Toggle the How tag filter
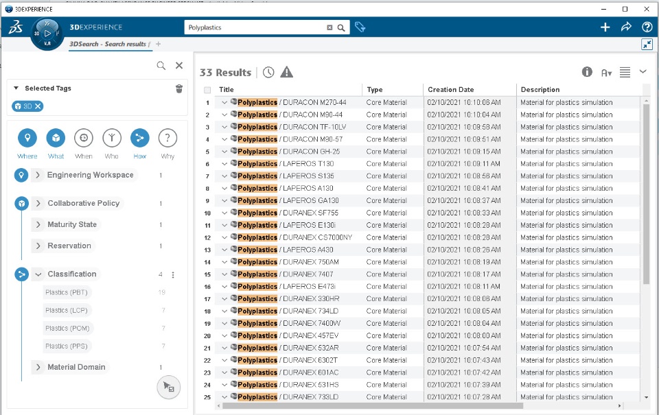 click(x=139, y=138)
